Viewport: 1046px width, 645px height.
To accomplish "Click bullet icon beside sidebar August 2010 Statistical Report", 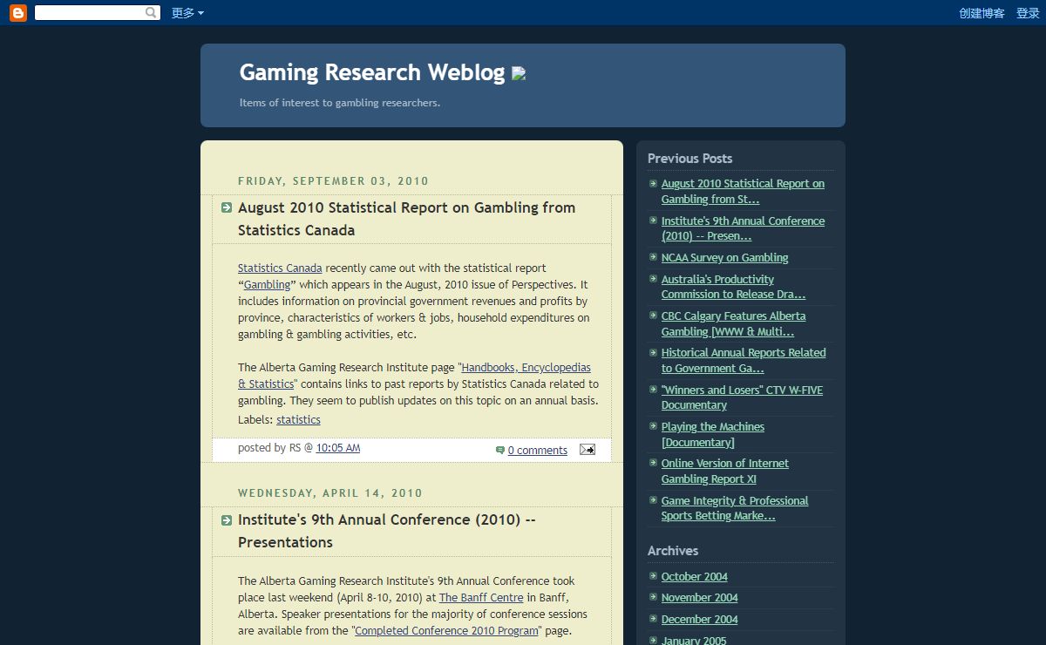I will pyautogui.click(x=653, y=183).
